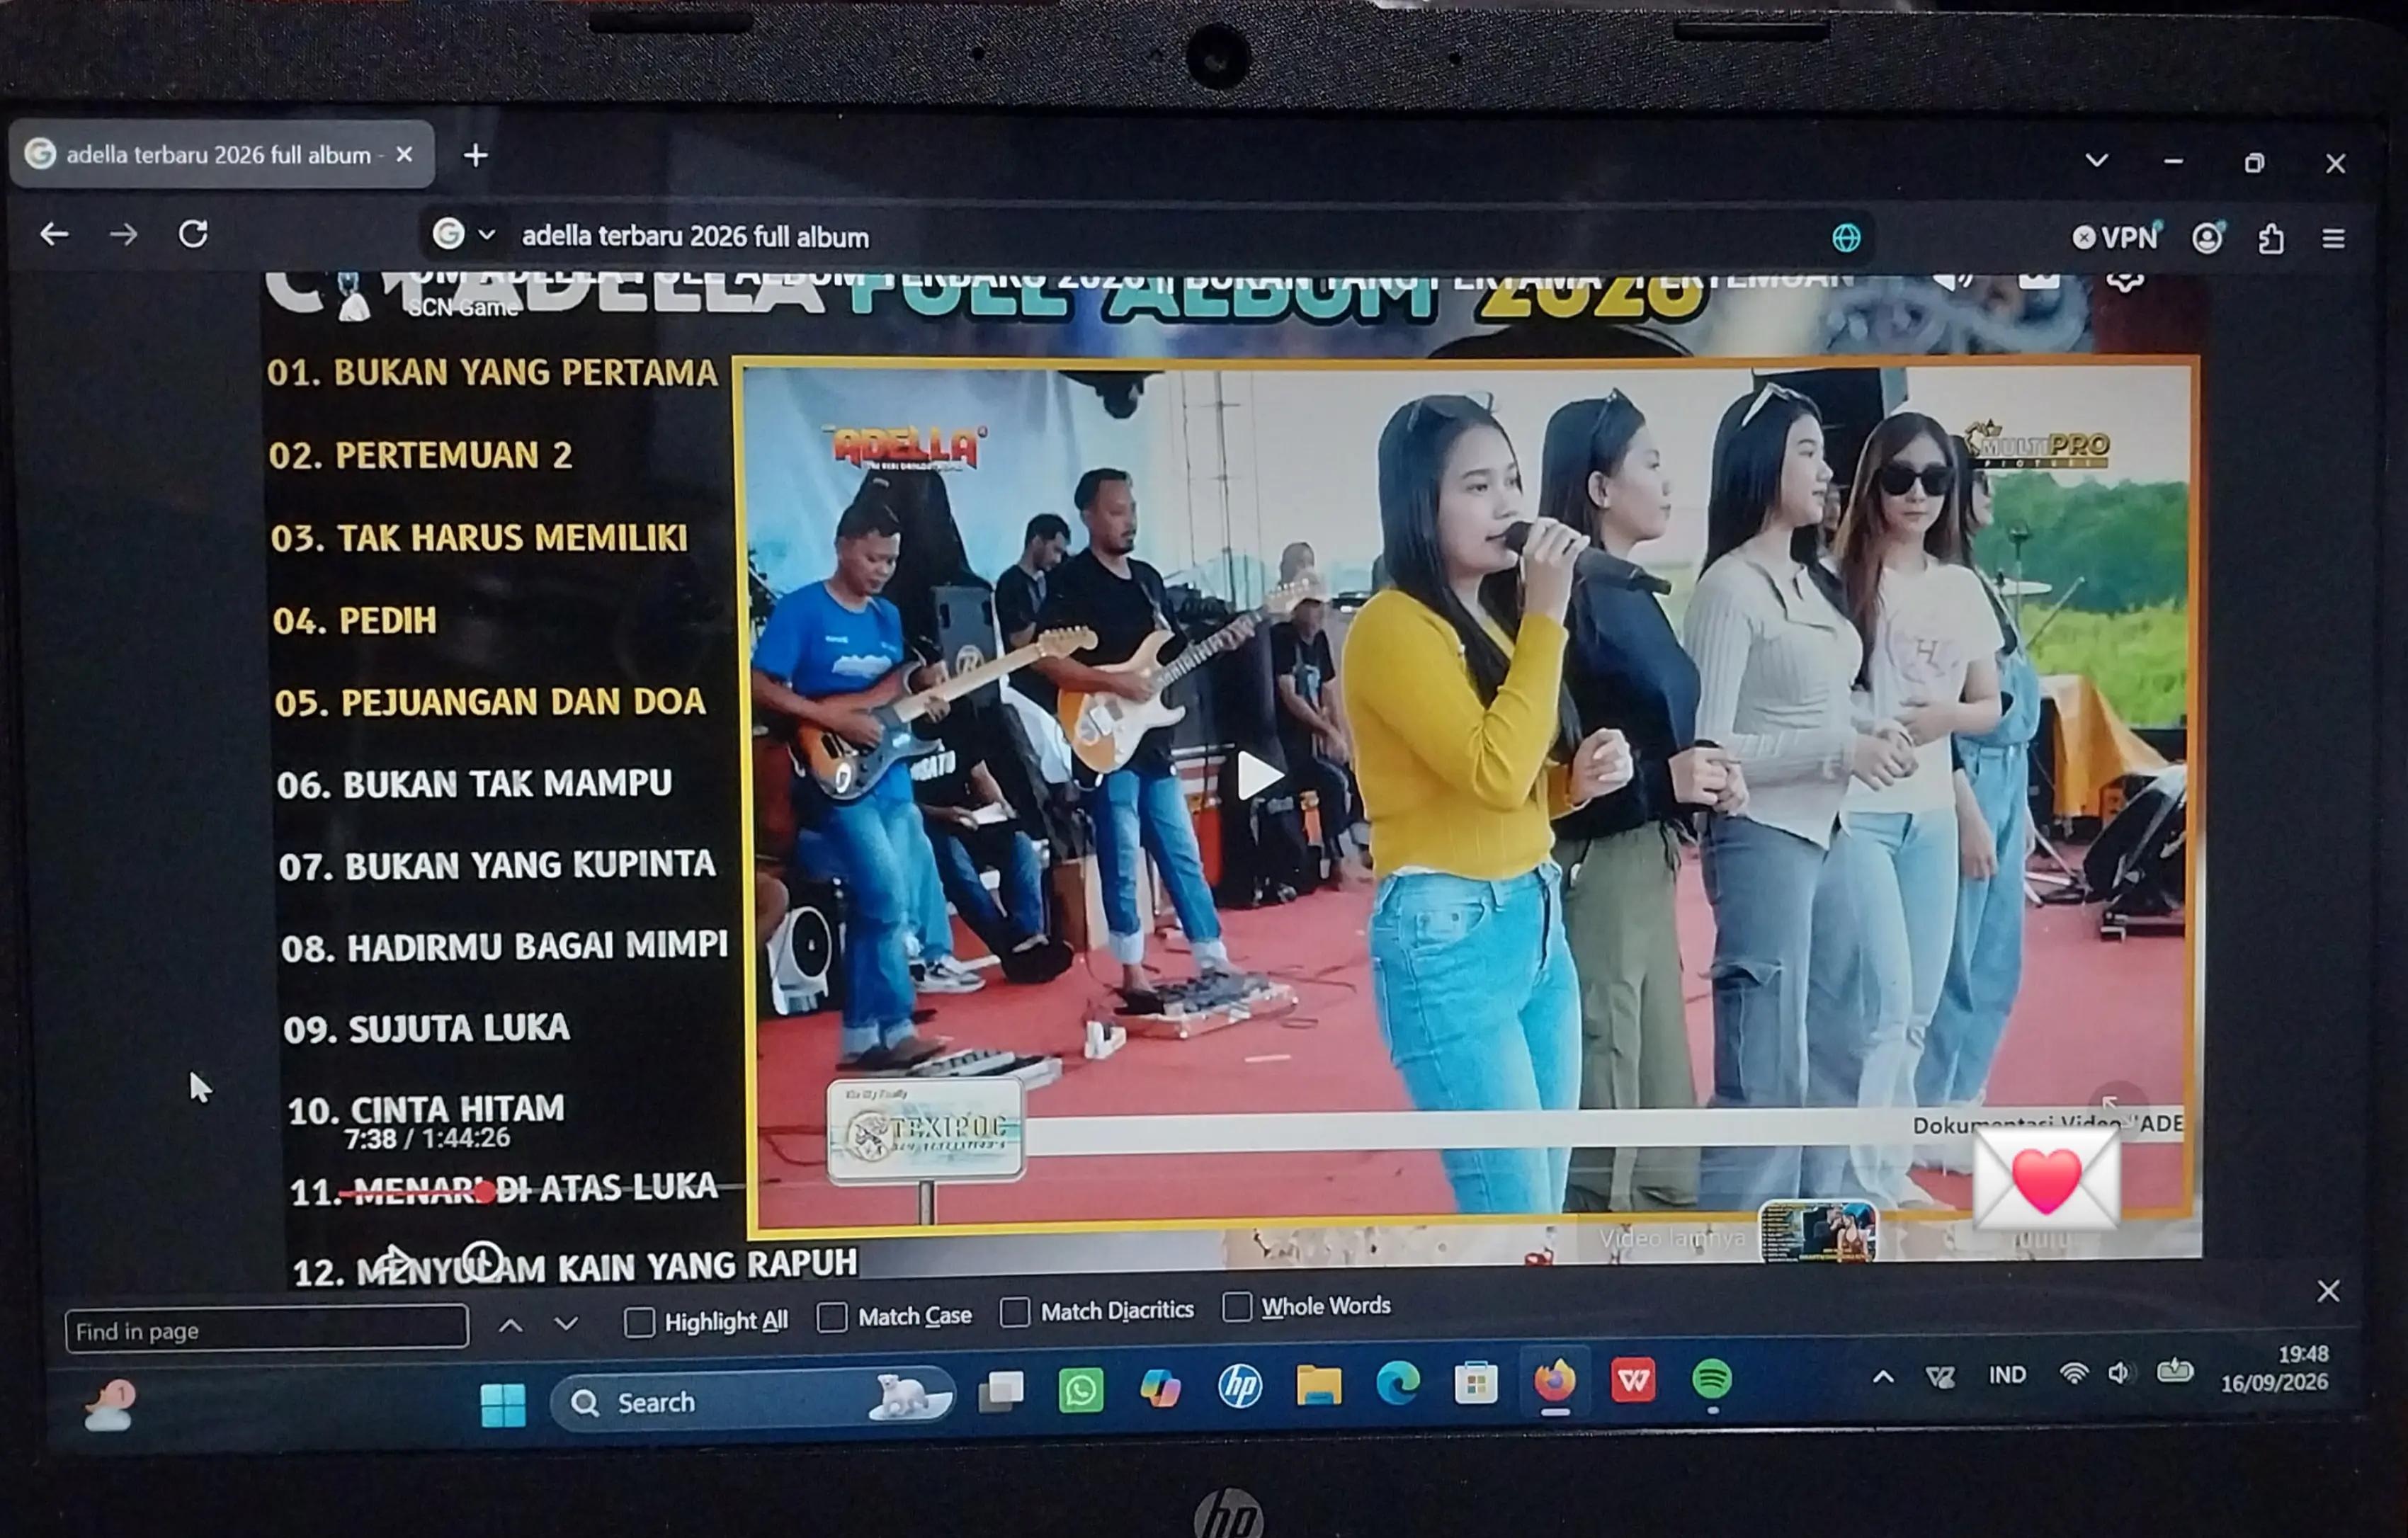Click the IND language indicator

coord(2007,1375)
